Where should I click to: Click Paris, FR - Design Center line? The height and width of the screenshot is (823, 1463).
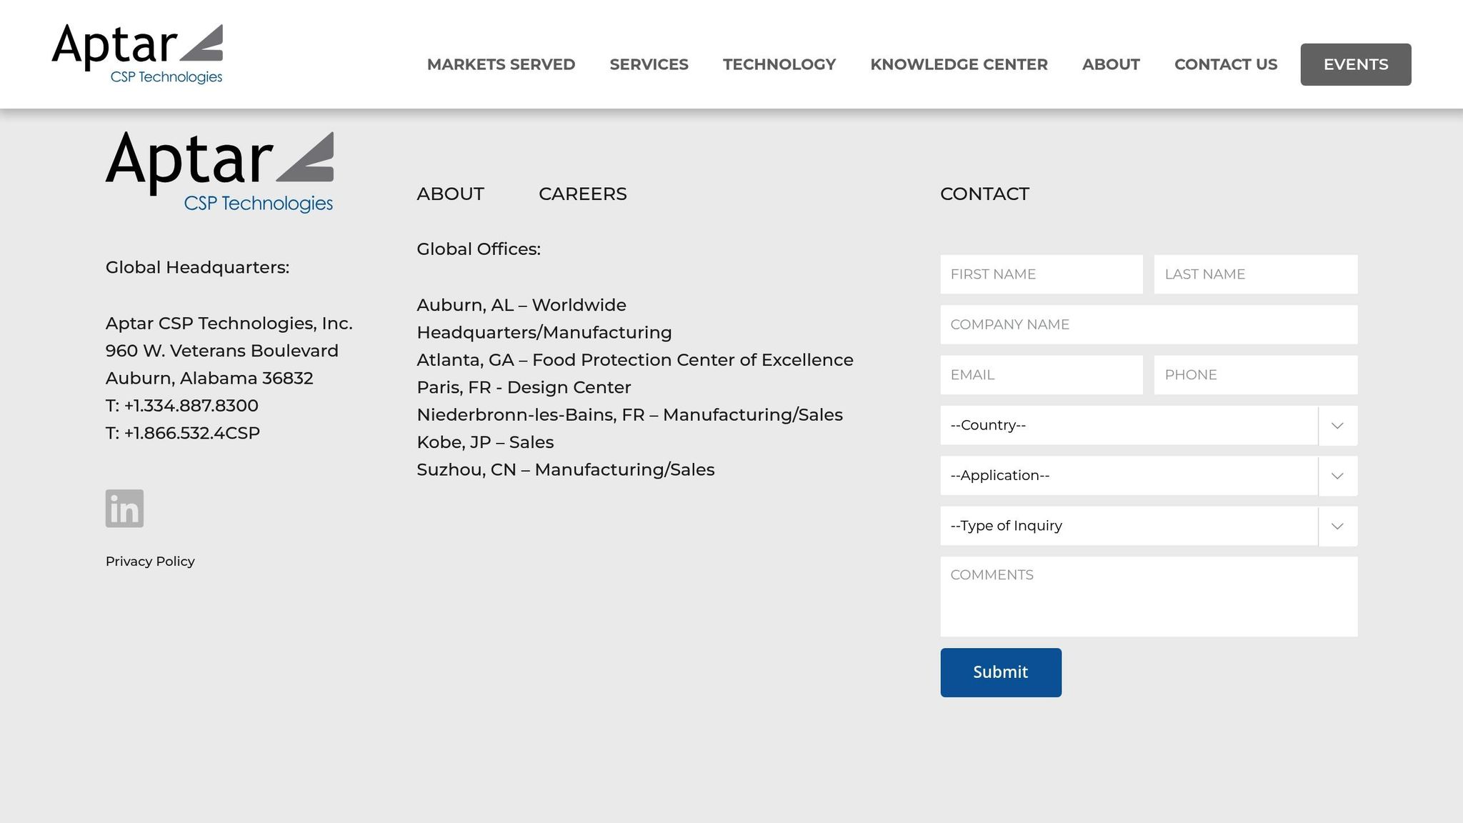coord(524,387)
